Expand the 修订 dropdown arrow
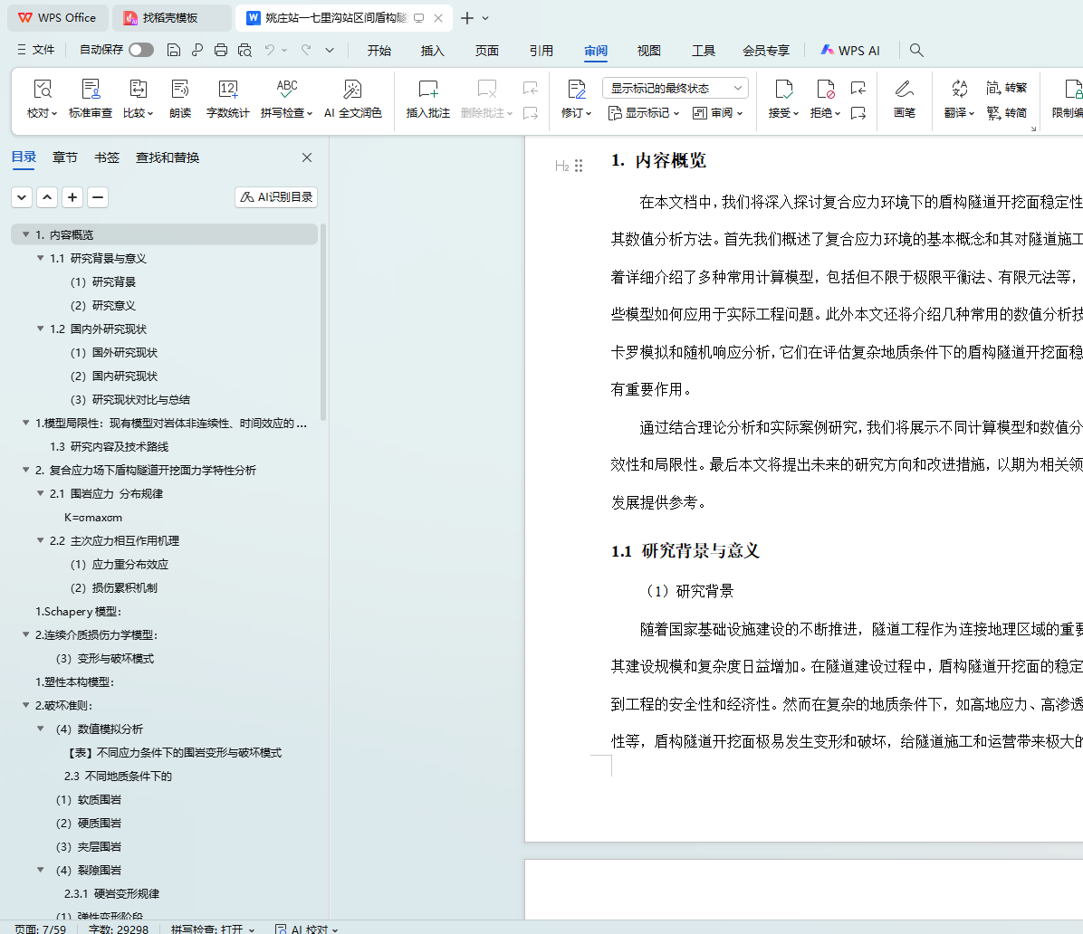1083x934 pixels. pyautogui.click(x=589, y=114)
